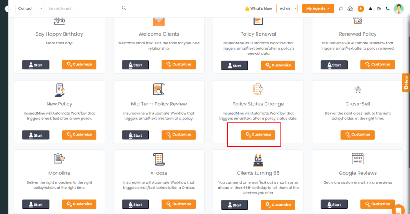Open the user avatar profile
Viewport: 410px width, 214px height.
[399, 9]
